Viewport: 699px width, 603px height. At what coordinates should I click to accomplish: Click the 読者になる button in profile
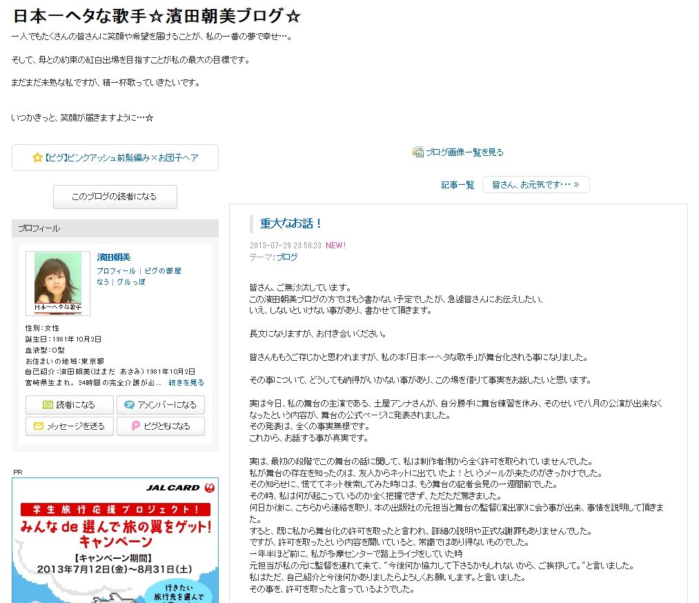tap(70, 405)
